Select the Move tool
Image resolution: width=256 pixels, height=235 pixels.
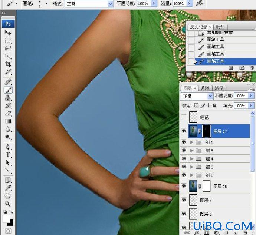(8, 33)
